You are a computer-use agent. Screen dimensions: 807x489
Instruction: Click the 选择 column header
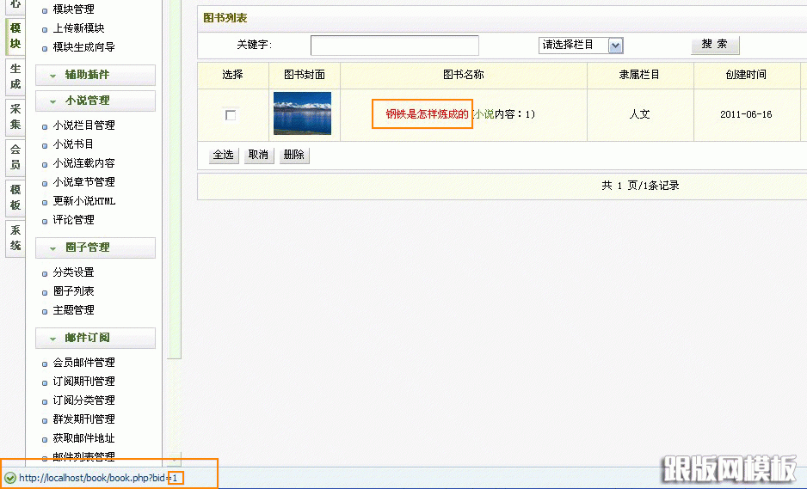(x=232, y=75)
